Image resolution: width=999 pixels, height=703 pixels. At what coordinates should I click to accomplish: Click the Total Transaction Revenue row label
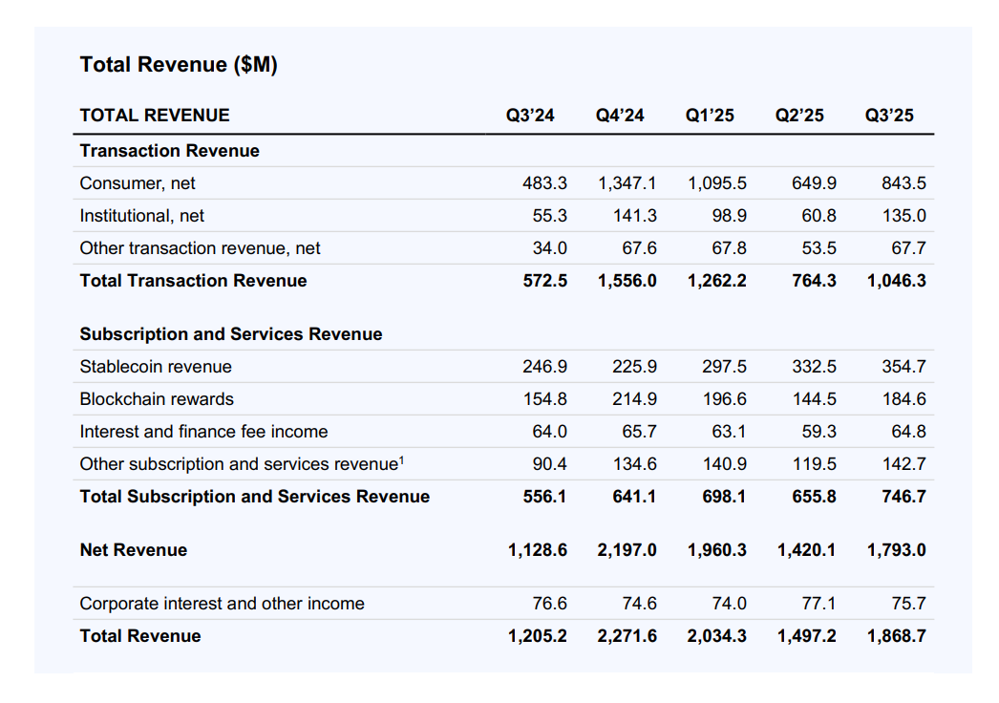point(193,281)
